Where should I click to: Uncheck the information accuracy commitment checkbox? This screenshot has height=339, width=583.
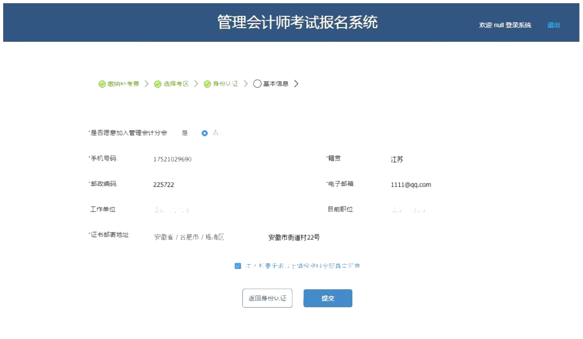[238, 265]
